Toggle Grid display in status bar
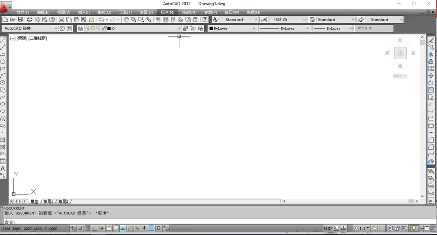This screenshot has width=437, height=235. coord(87,228)
